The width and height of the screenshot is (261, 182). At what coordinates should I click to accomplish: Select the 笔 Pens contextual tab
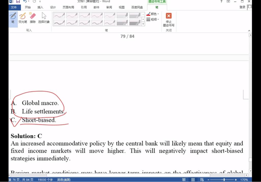[x=157, y=7]
